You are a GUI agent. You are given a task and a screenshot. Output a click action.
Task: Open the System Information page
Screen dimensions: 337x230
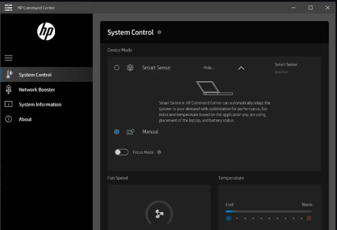[40, 104]
